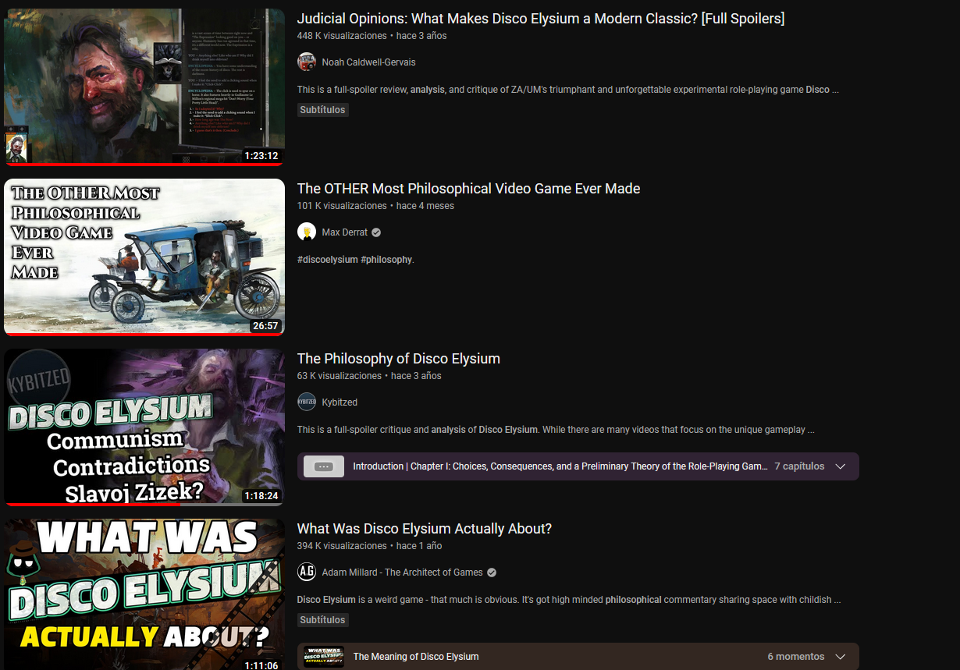This screenshot has width=960, height=670.
Task: Click the 1:18:24 duration badge
Action: (x=261, y=495)
